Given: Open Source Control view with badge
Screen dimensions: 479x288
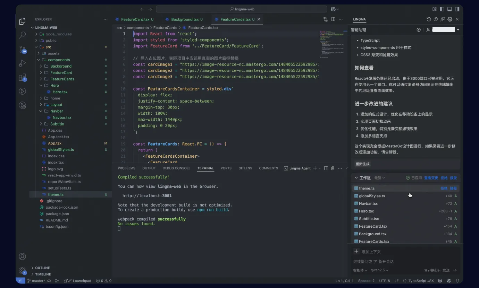Looking at the screenshot, I should point(22,49).
